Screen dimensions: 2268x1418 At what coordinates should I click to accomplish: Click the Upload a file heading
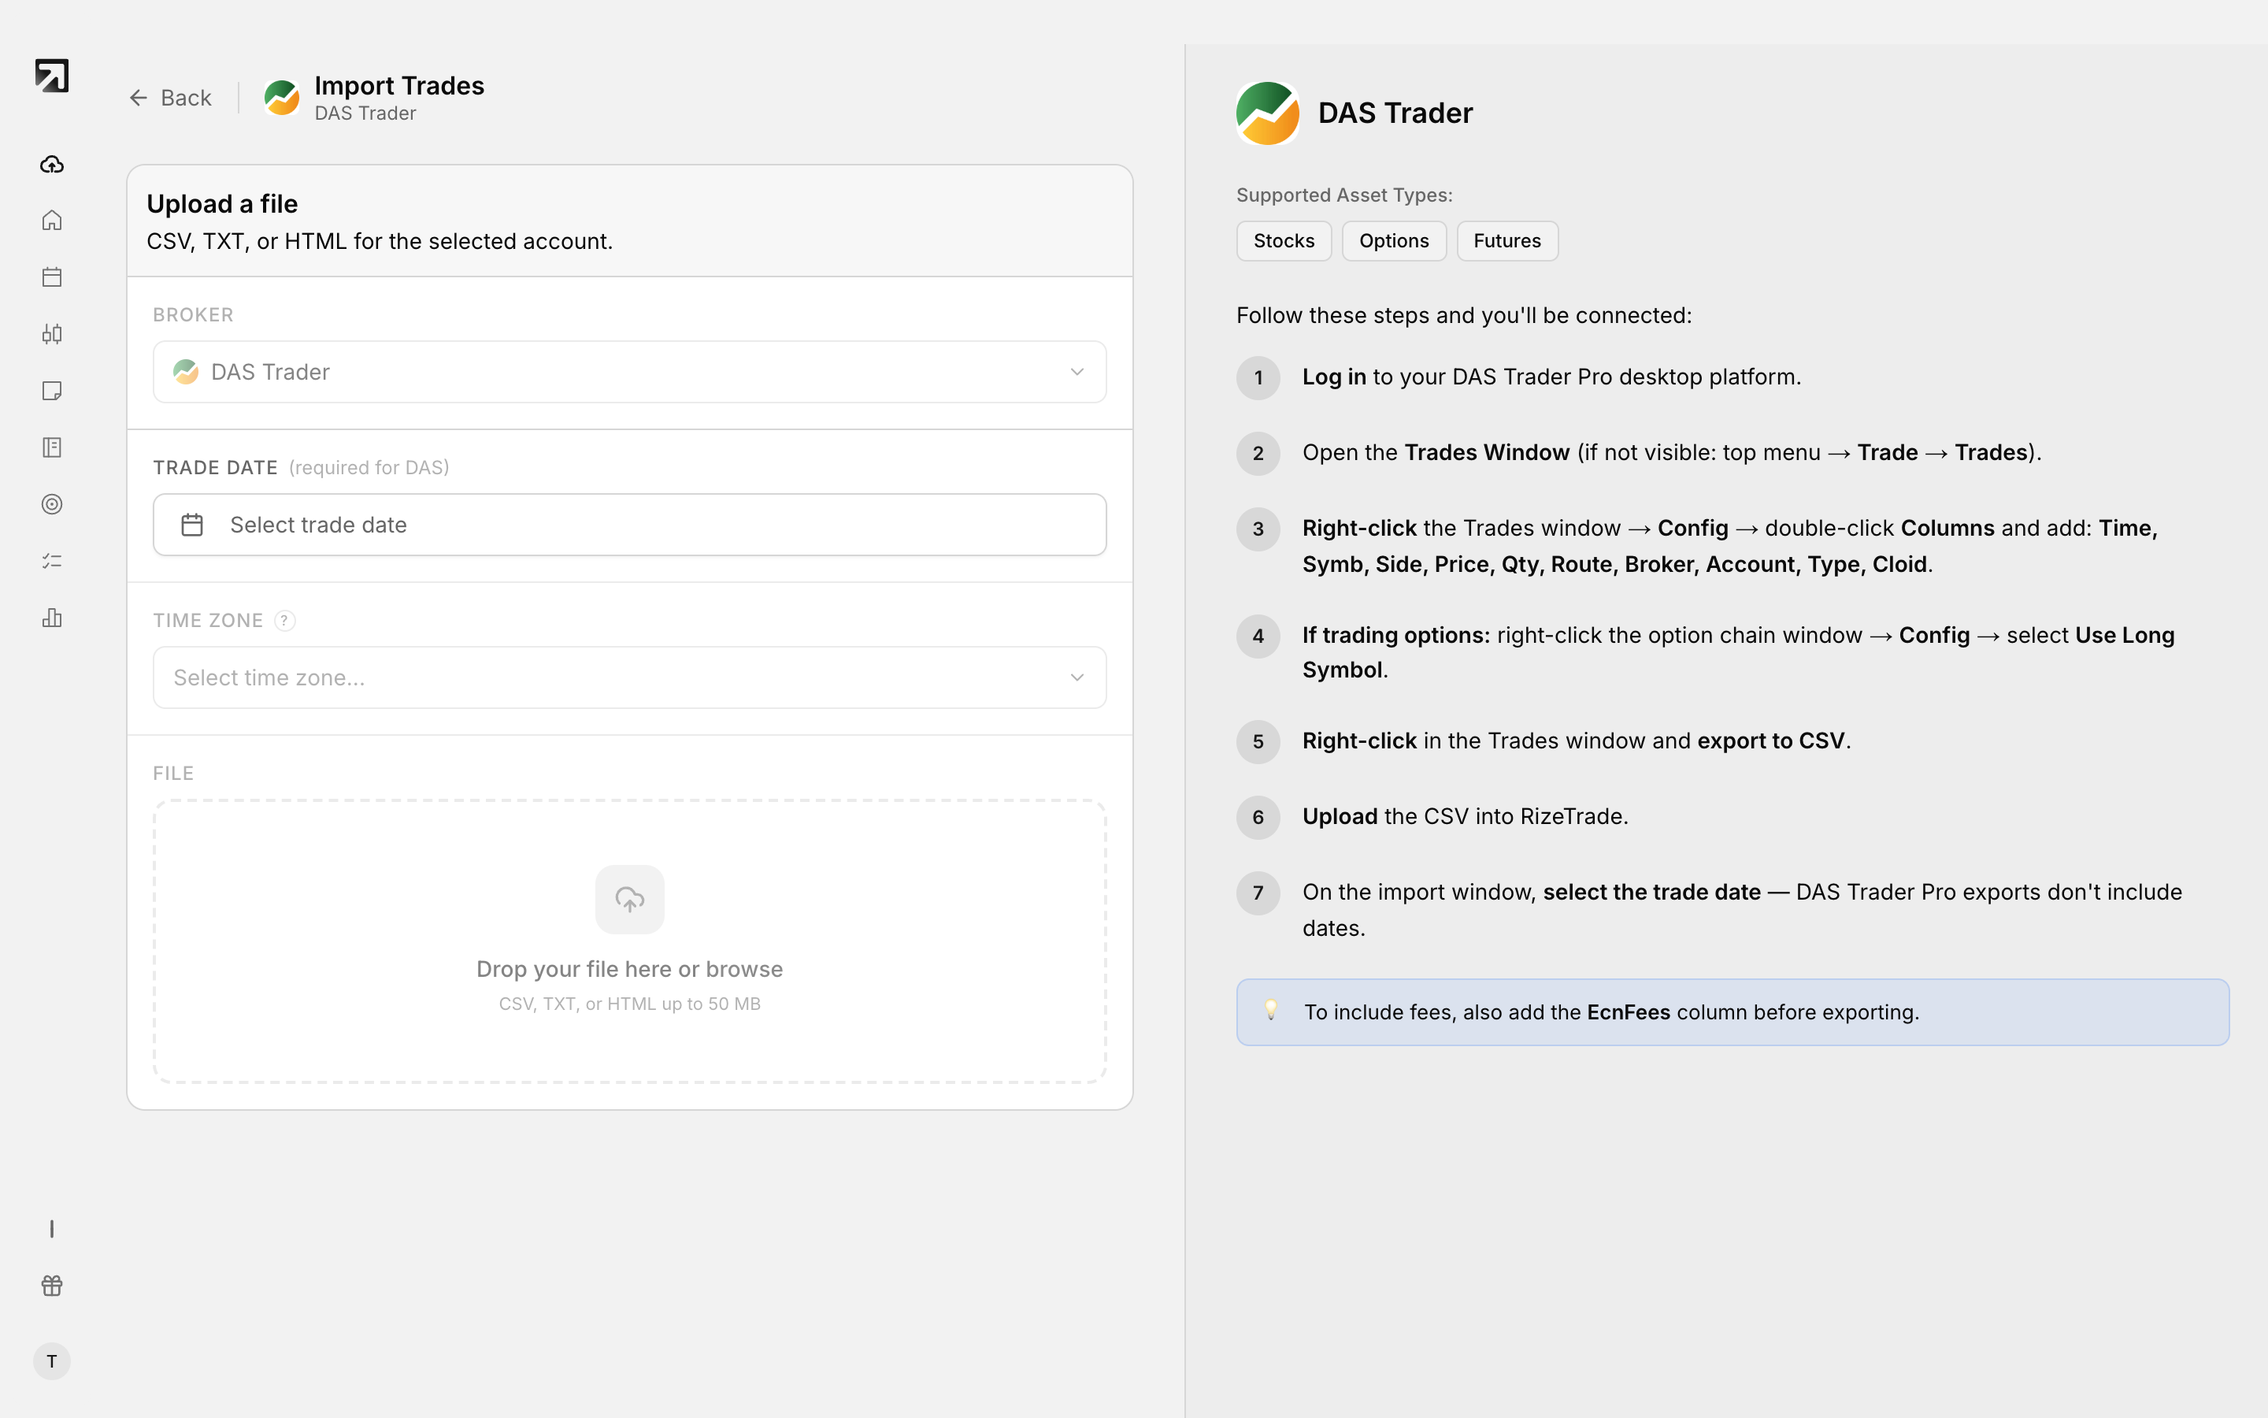tap(222, 203)
